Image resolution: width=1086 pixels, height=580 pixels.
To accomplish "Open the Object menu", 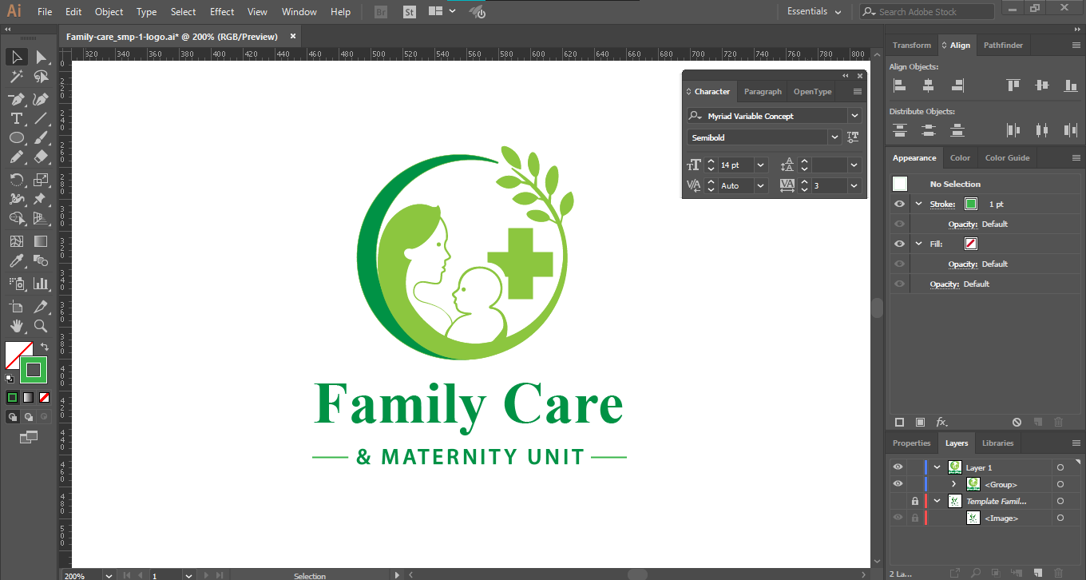I will (x=109, y=12).
